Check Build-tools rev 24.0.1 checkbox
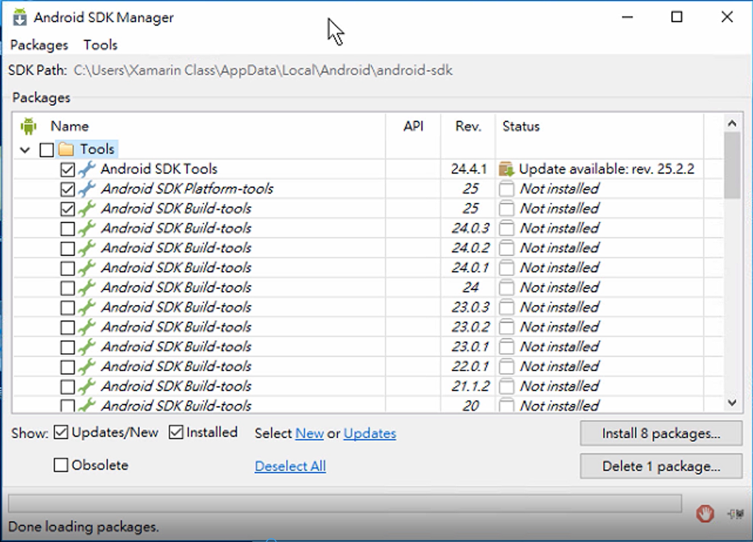Image resolution: width=753 pixels, height=542 pixels. tap(68, 268)
